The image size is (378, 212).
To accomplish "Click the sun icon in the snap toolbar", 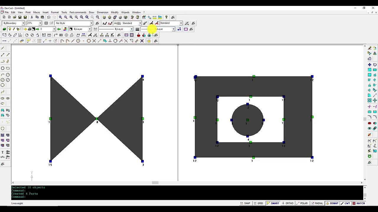I will point(149,41).
